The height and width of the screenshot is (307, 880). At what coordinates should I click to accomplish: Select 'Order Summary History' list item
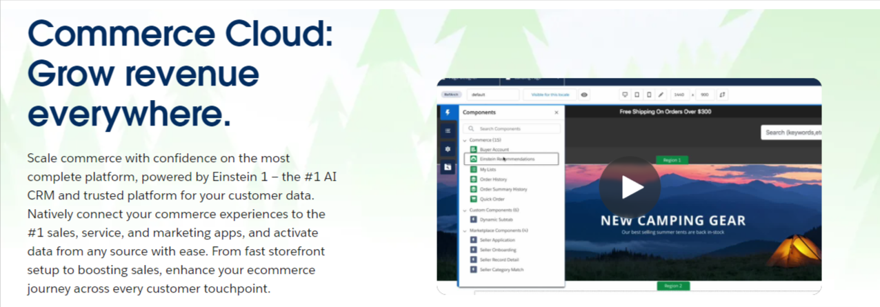tap(503, 189)
